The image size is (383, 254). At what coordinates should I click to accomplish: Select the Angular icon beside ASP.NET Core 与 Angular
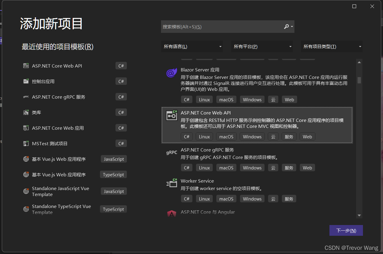[171, 214]
